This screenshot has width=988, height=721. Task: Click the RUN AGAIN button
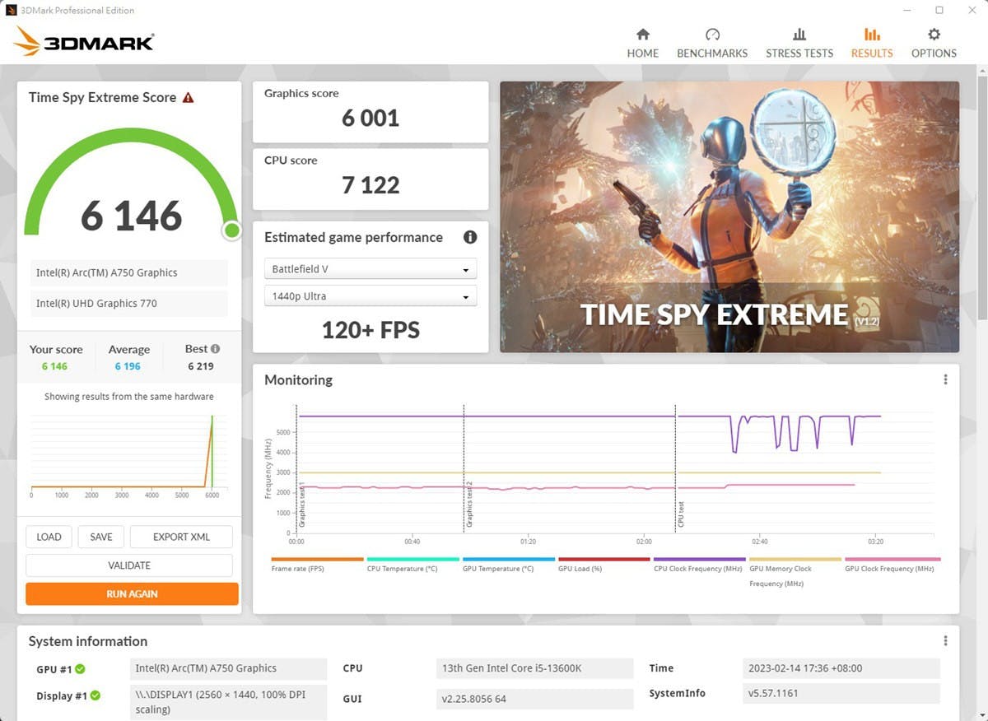coord(132,594)
